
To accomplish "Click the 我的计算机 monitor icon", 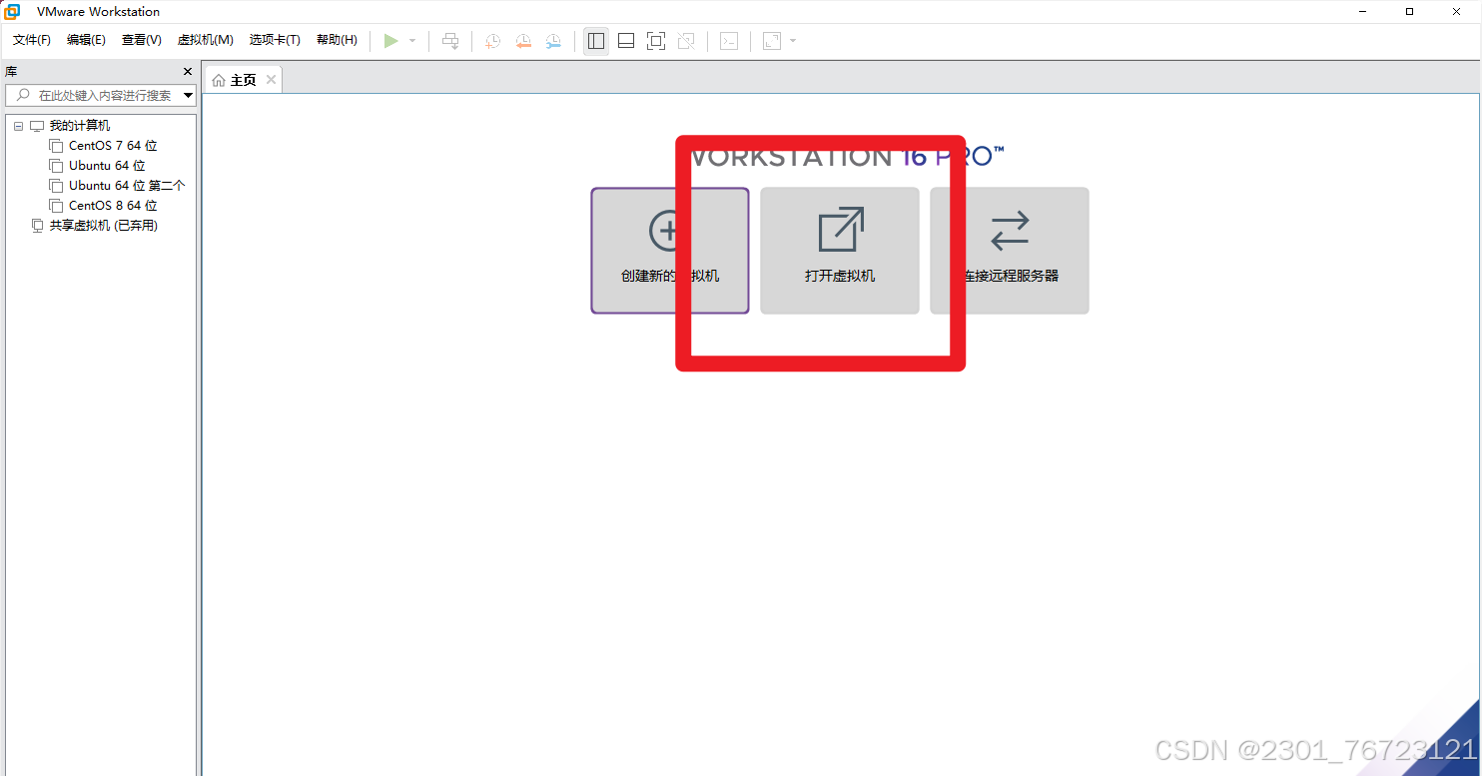I will tap(37, 126).
